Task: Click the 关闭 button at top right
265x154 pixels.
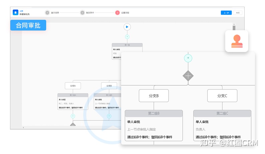Action: 238,13
